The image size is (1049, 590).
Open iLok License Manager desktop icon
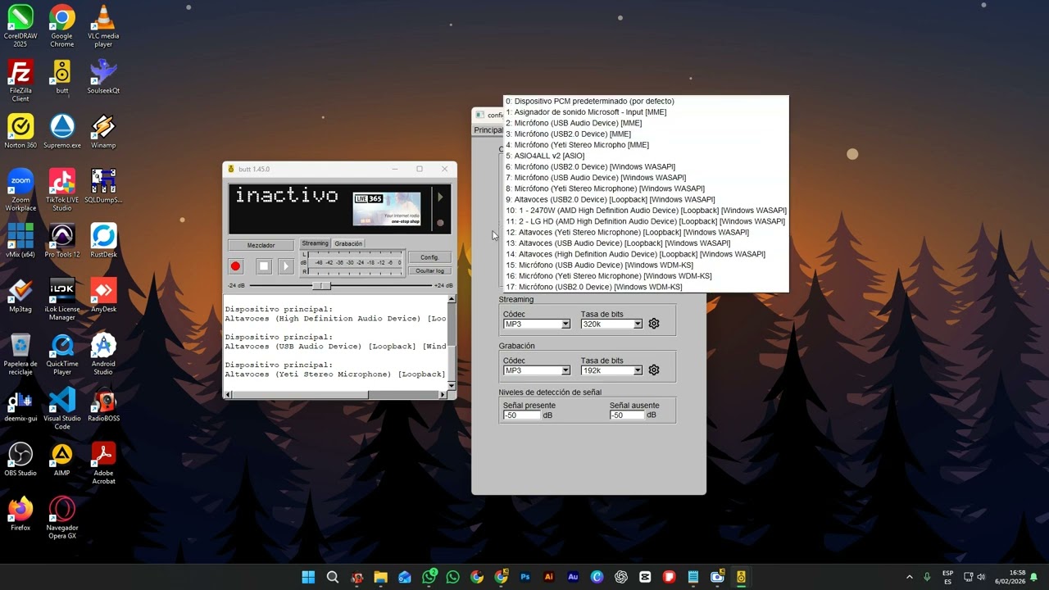tap(61, 300)
